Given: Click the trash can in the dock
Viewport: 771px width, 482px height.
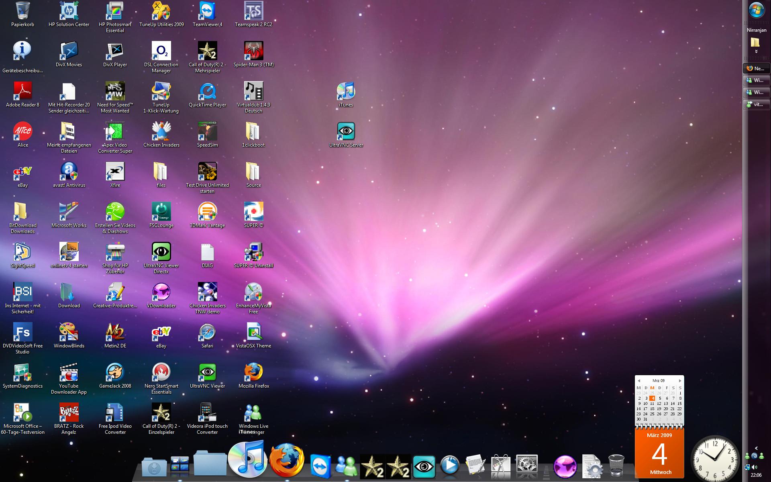Looking at the screenshot, I should click(x=616, y=466).
